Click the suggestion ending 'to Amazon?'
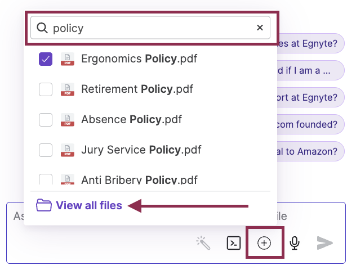This screenshot has height=270, width=356. [x=310, y=151]
